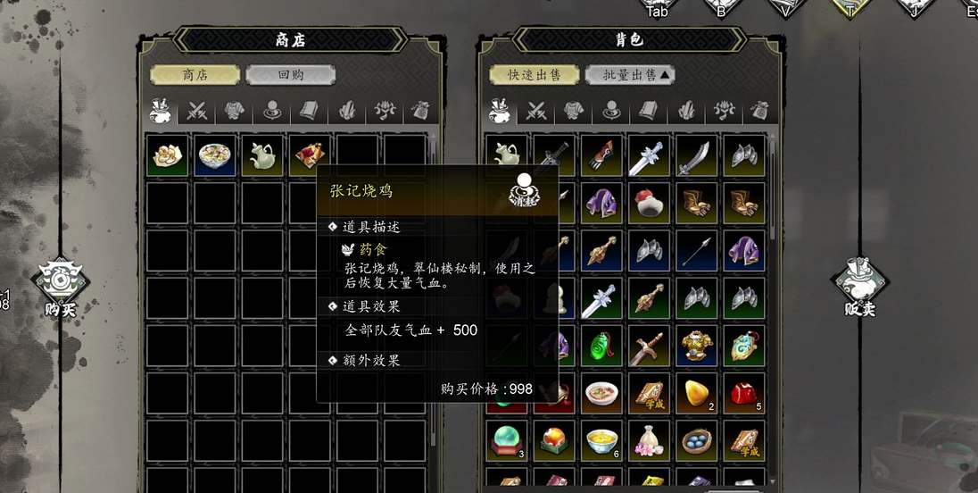This screenshot has width=978, height=493.
Task: Open the armor filter in shop panel
Action: (x=235, y=111)
